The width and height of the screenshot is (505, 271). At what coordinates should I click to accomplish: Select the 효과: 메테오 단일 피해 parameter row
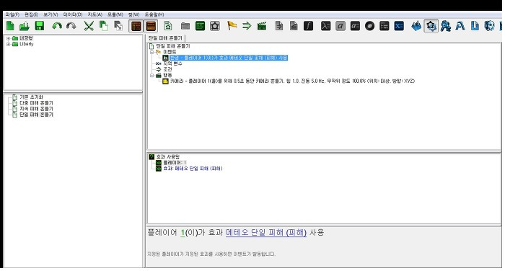(x=193, y=169)
